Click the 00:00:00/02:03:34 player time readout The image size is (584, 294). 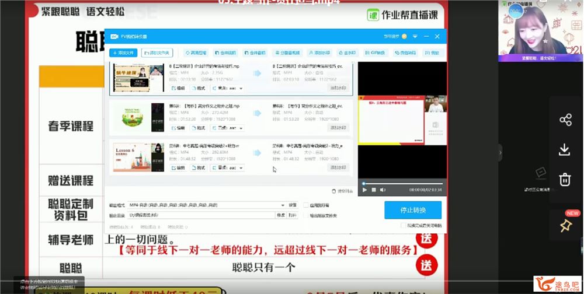425,190
